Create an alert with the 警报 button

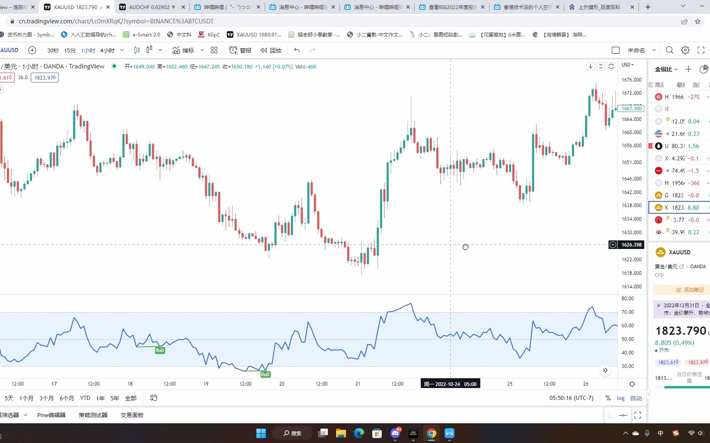[240, 50]
